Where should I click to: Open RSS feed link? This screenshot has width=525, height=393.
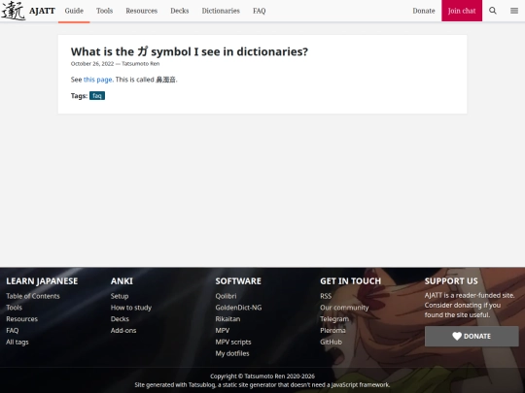[x=326, y=296]
